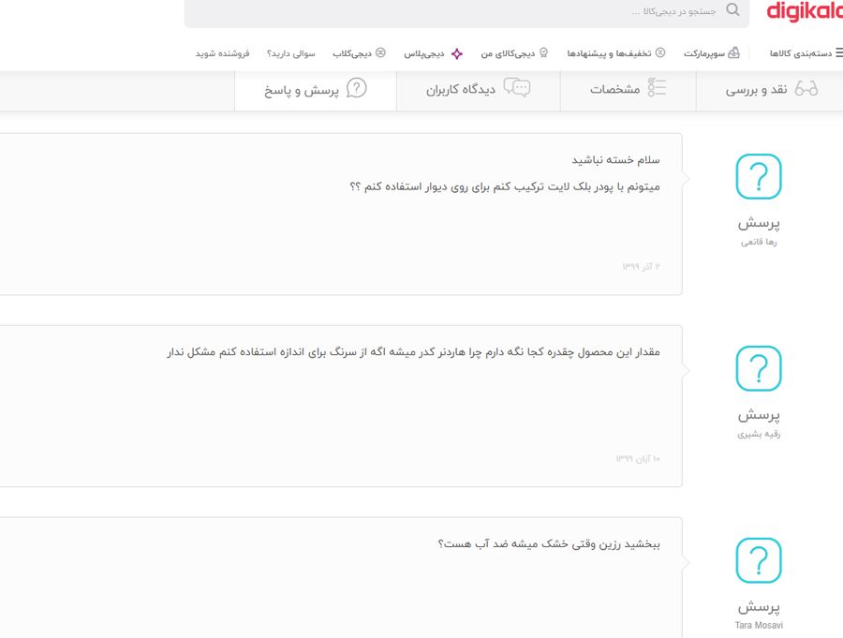Click the username رها قانعی
843x638 pixels.
click(x=759, y=242)
